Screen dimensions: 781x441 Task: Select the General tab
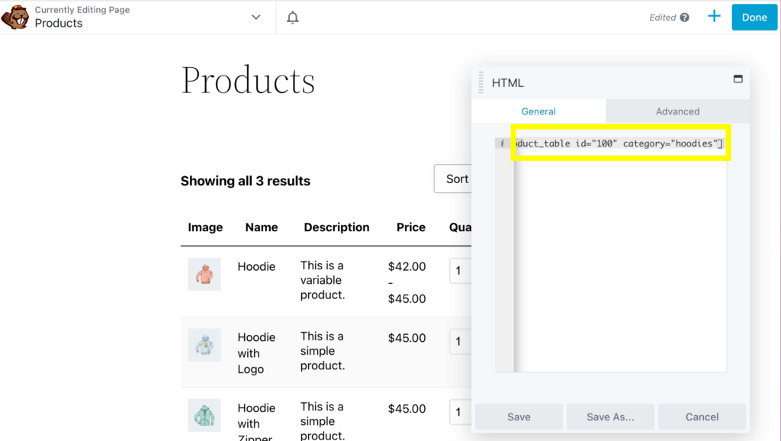(x=538, y=111)
